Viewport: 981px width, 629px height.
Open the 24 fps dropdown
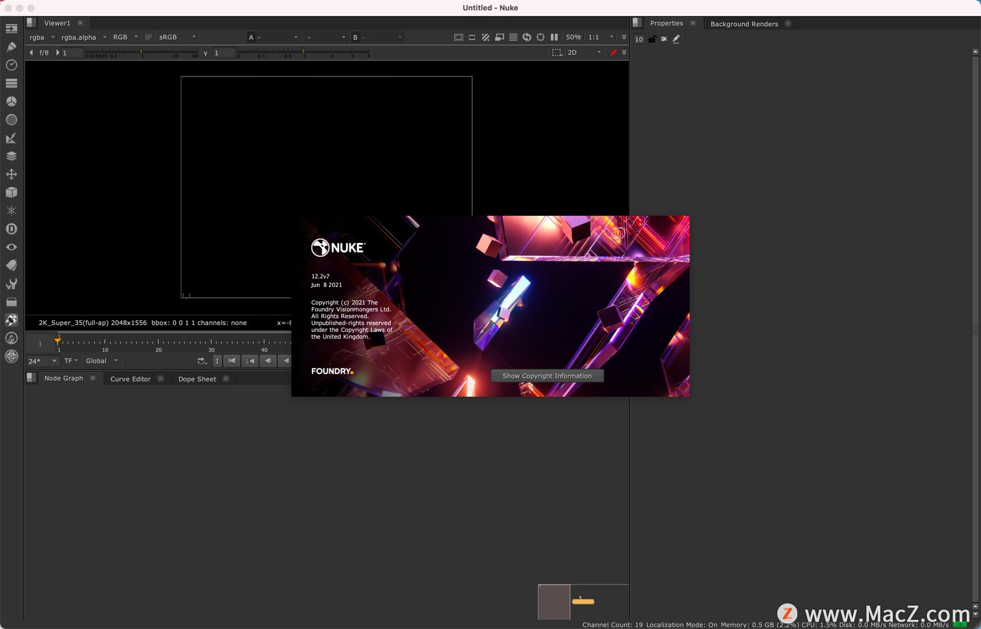tap(43, 361)
